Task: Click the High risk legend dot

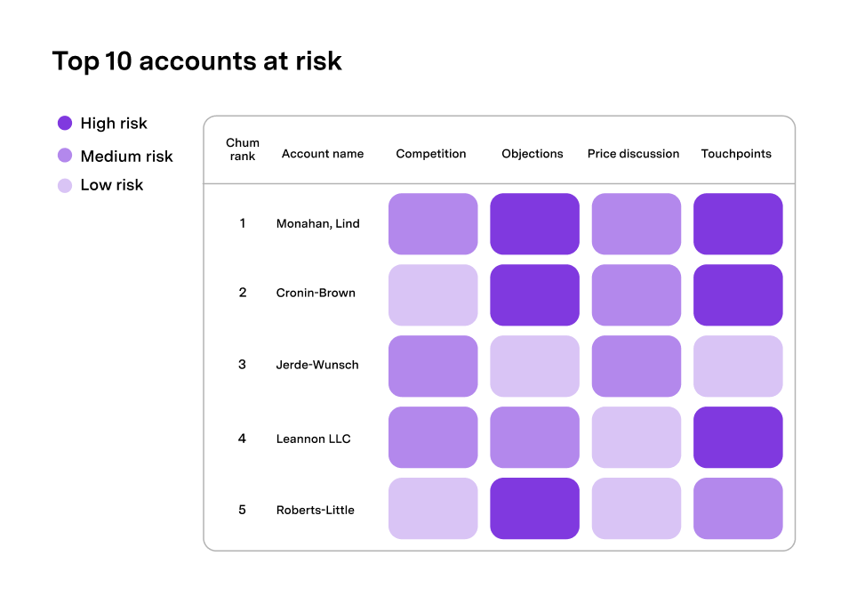Action: [x=64, y=124]
